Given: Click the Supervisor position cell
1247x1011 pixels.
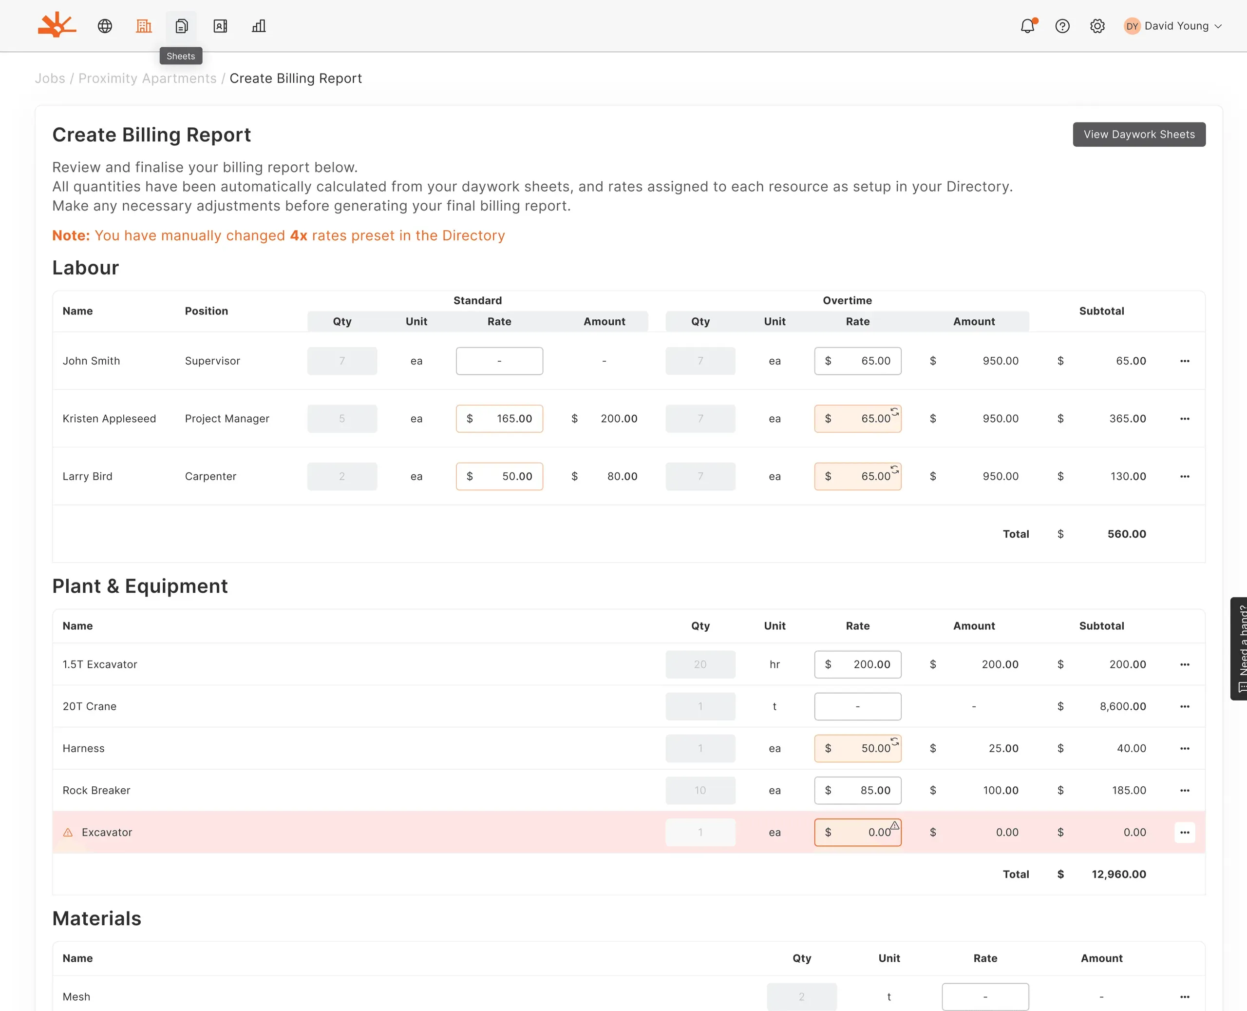Looking at the screenshot, I should click(212, 361).
